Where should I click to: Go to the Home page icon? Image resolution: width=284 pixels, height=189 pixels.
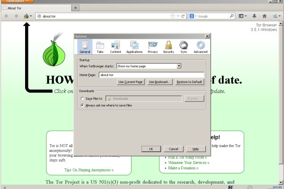266,16
